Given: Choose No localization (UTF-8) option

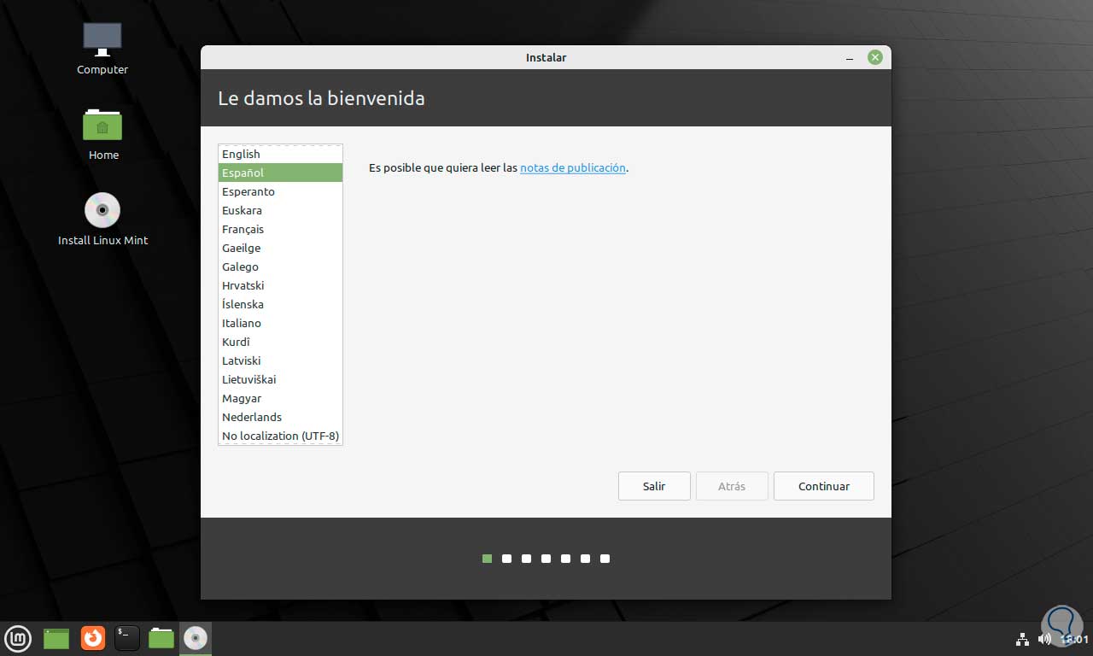Looking at the screenshot, I should pos(280,436).
